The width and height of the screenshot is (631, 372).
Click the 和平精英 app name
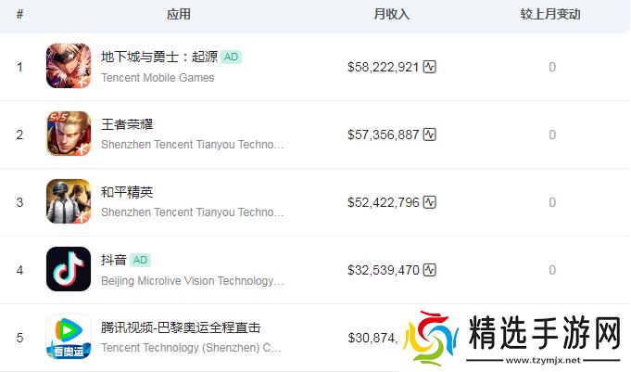click(126, 192)
